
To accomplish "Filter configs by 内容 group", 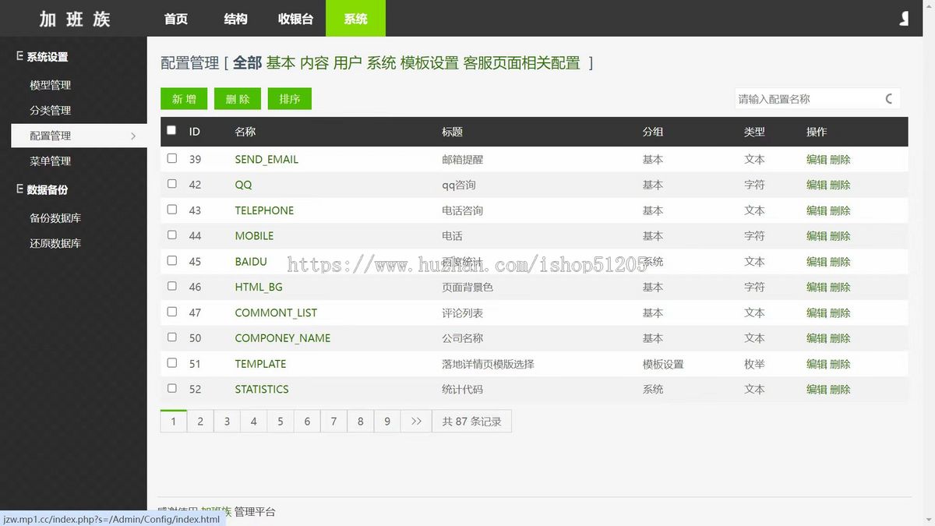I will point(314,63).
